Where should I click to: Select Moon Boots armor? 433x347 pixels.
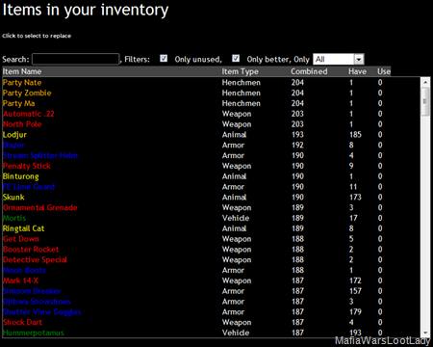click(x=24, y=270)
